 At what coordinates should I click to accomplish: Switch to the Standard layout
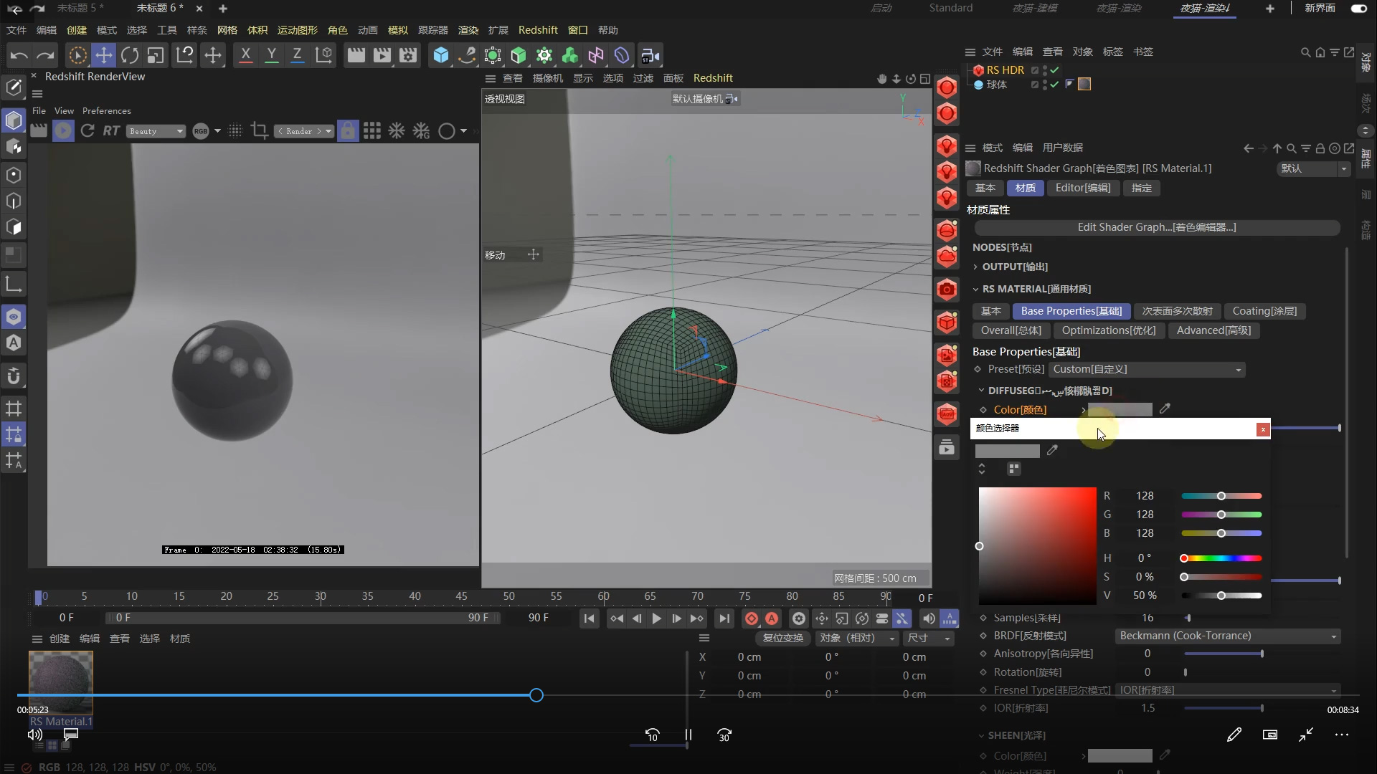click(951, 8)
